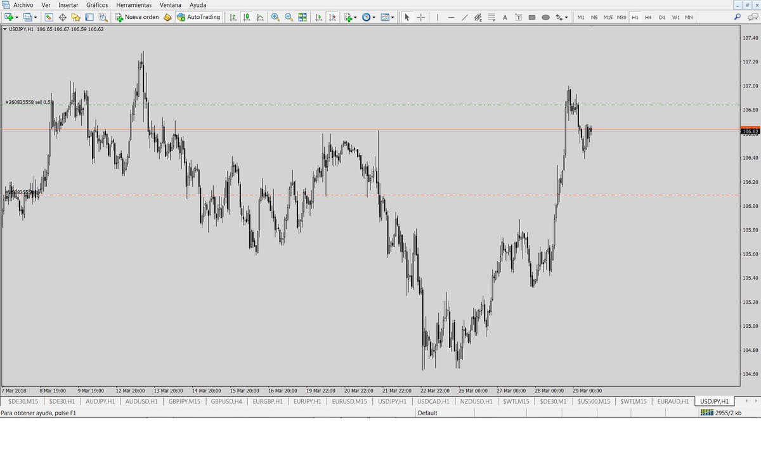This screenshot has height=473, width=761.
Task: Switch to line chart display
Action: tap(260, 17)
